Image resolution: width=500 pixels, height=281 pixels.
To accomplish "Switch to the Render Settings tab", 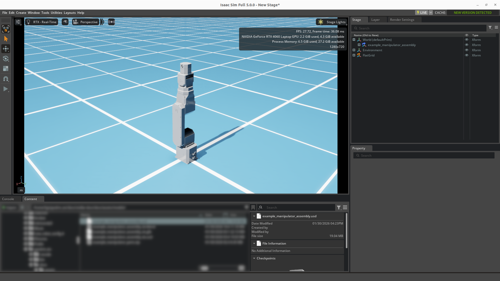I will pos(402,20).
